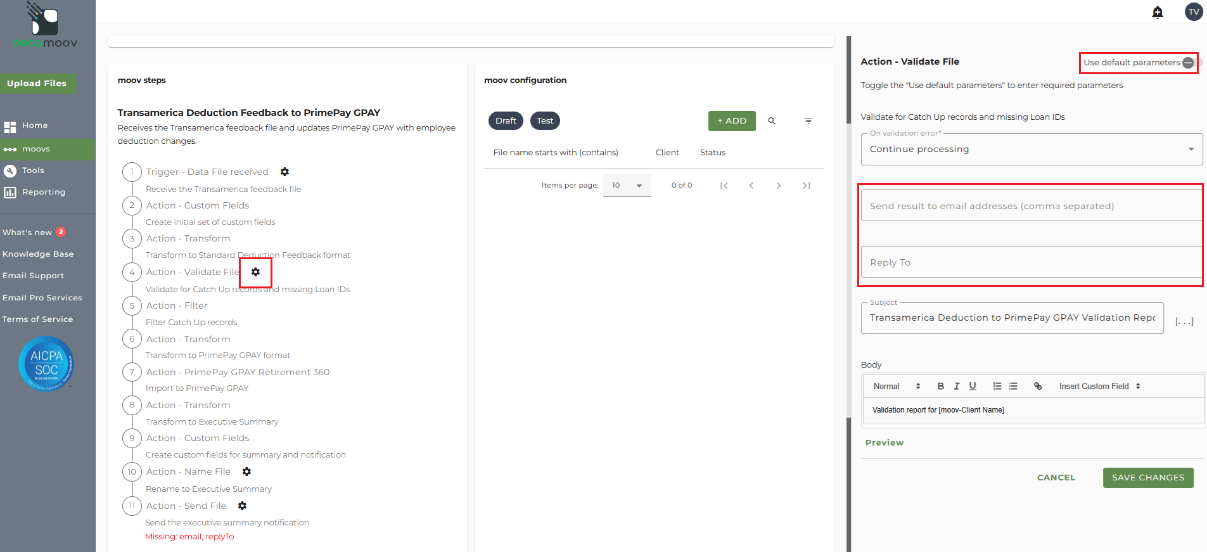Click the Subject input field
The image size is (1207, 552).
click(x=1012, y=318)
